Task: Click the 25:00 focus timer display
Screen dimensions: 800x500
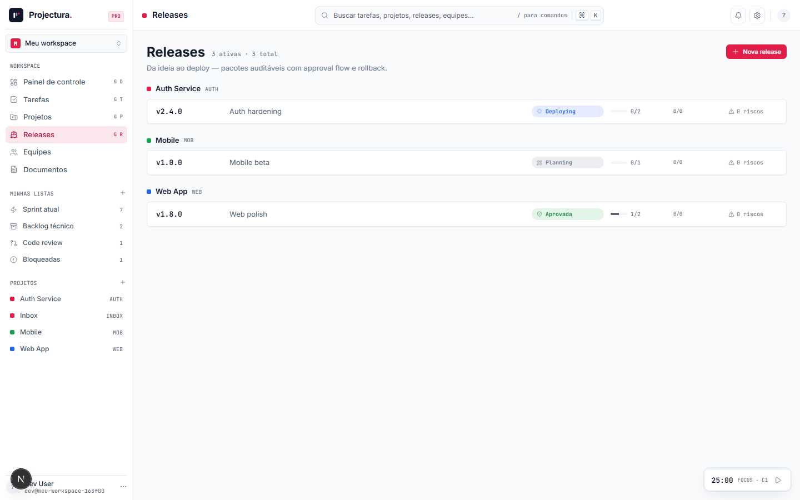Action: pos(722,481)
